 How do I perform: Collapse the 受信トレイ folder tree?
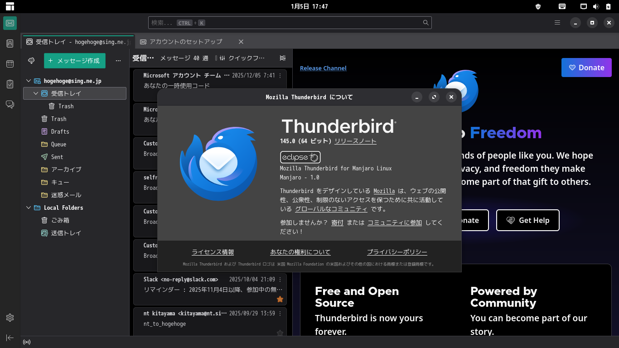[36, 93]
